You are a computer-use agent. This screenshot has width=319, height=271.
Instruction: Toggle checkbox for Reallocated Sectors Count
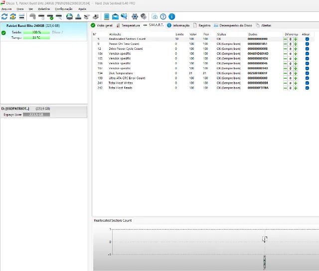tap(307, 39)
